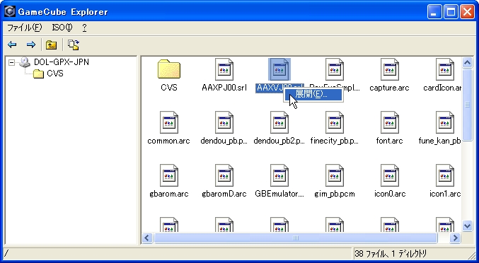The height and width of the screenshot is (263, 479).
Task: Click the gim_pb.pcm file name label
Action: point(335,194)
